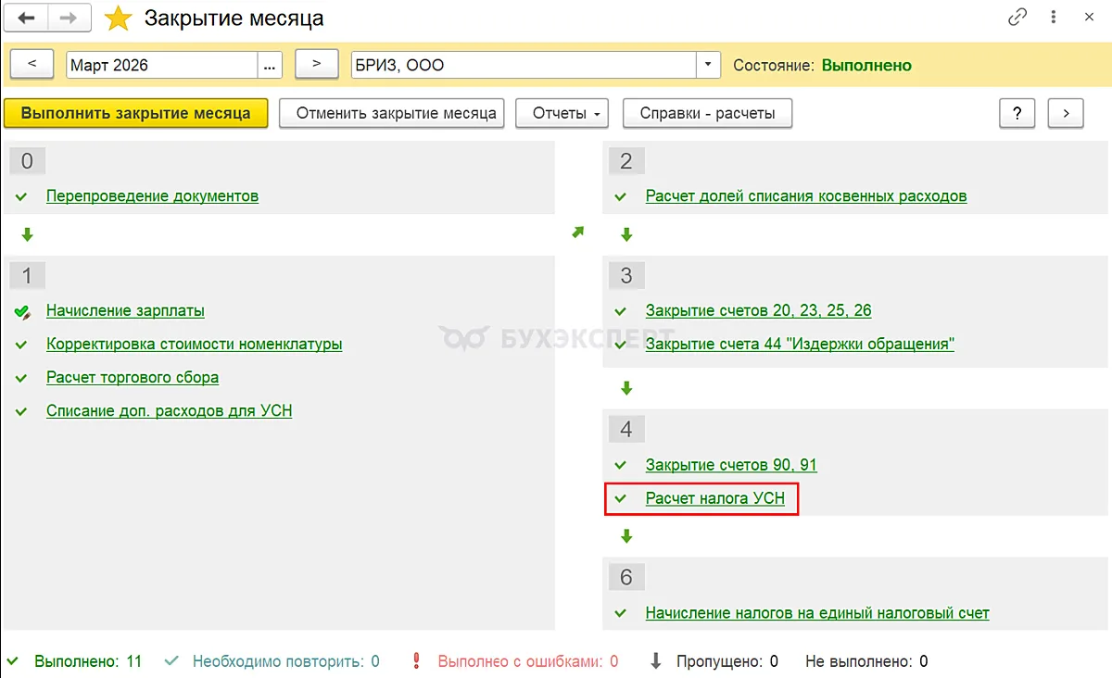Close the Закрытие месяца form
Viewport: 1112px width, 678px height.
tap(1088, 18)
